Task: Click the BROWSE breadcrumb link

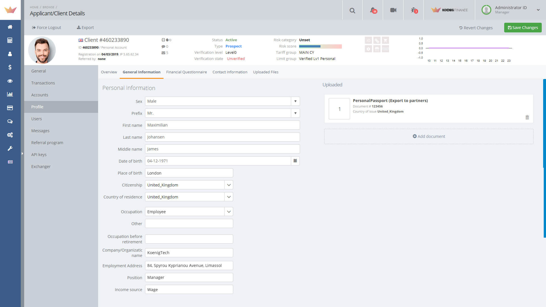Action: click(x=48, y=7)
